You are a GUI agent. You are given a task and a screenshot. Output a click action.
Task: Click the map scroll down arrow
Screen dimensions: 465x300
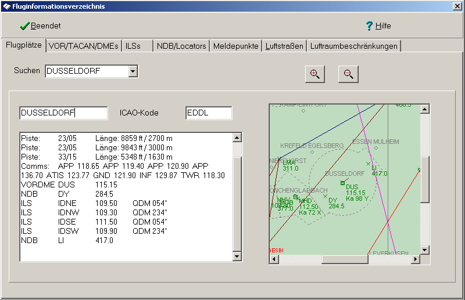click(x=425, y=250)
